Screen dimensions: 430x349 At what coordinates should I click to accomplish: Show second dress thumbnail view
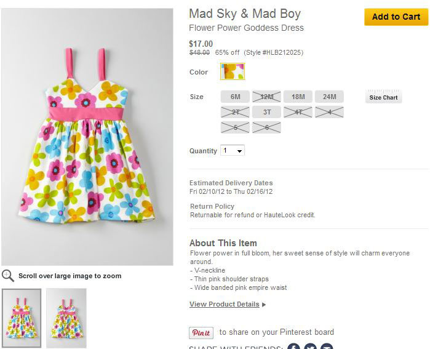(x=66, y=318)
